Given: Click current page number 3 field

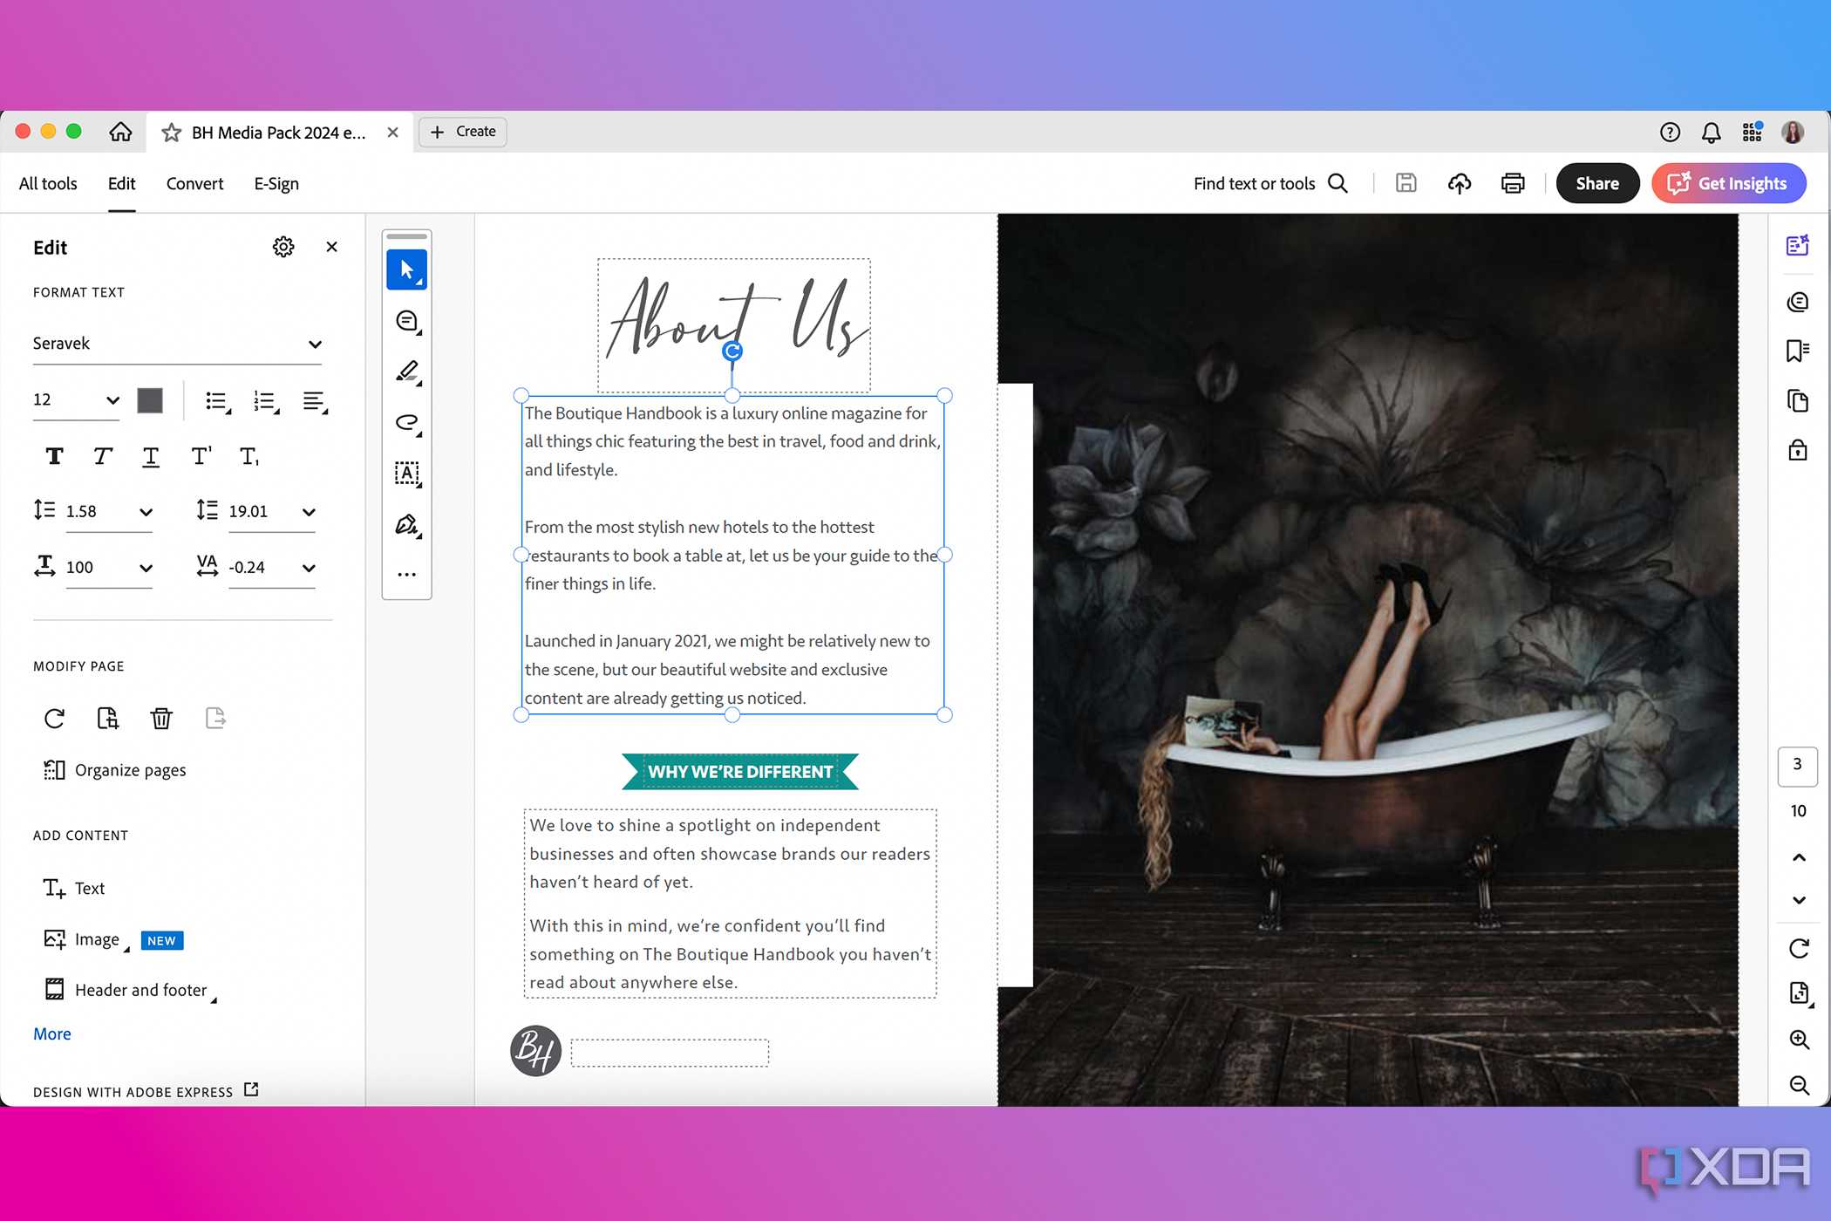Looking at the screenshot, I should [1798, 765].
